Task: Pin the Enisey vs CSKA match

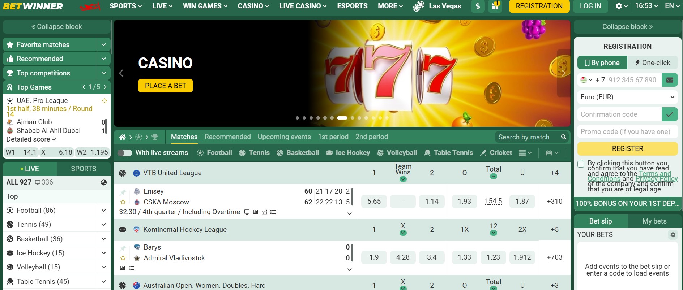Action: [123, 192]
